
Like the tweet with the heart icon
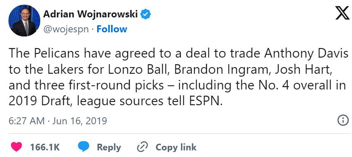pos(17,147)
